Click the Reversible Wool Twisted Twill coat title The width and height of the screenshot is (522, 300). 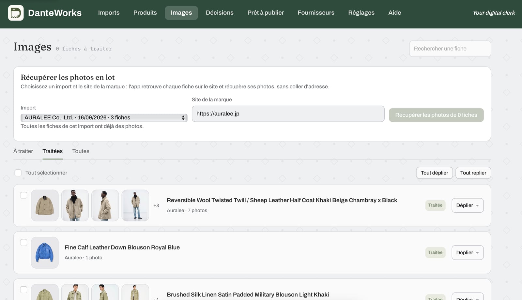click(282, 200)
